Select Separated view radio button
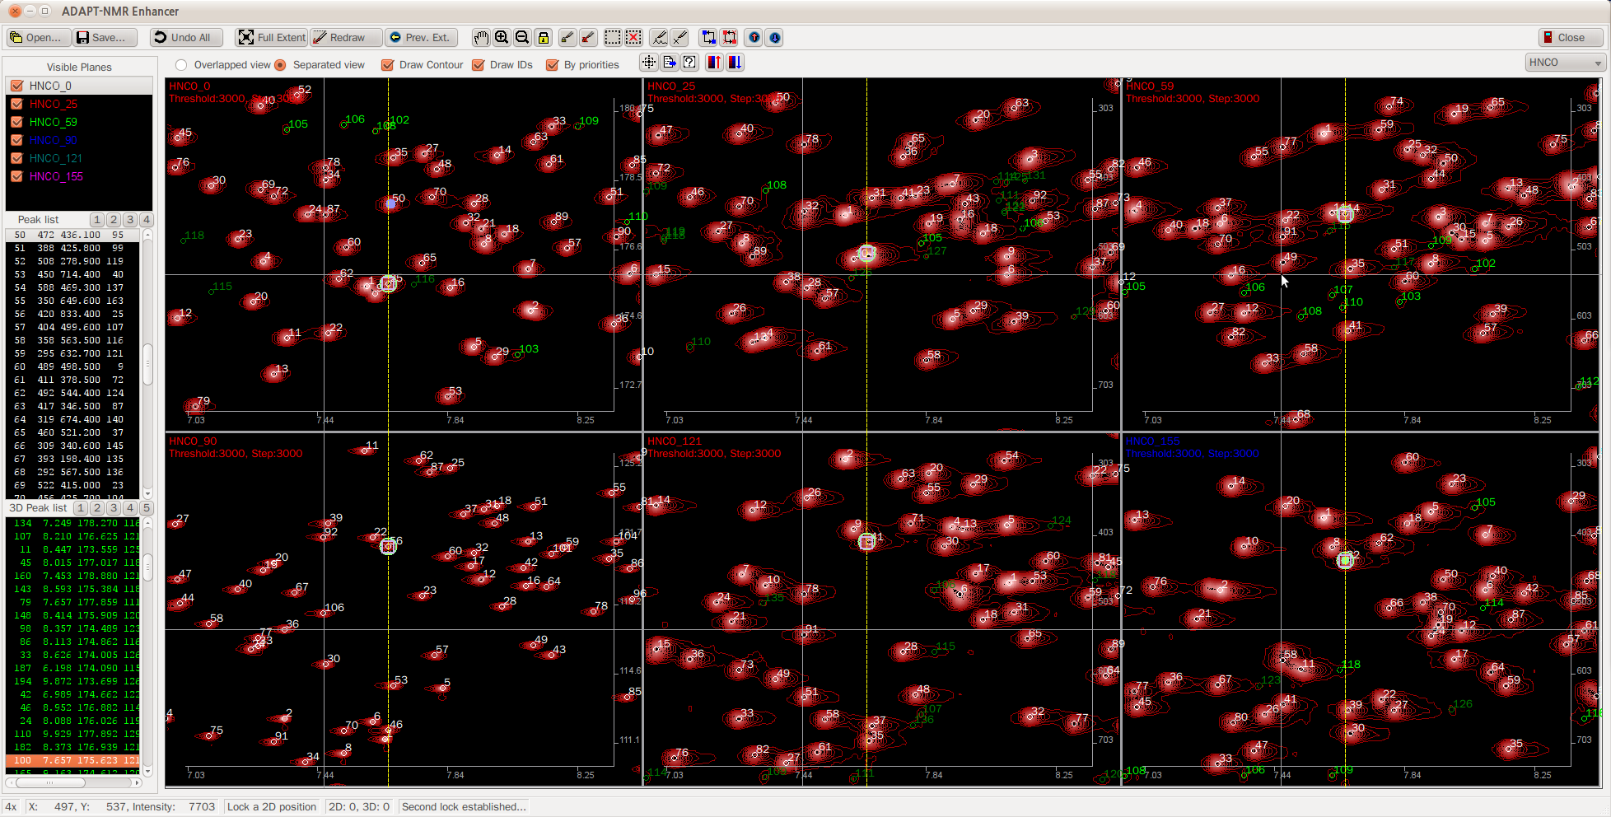 click(x=280, y=65)
